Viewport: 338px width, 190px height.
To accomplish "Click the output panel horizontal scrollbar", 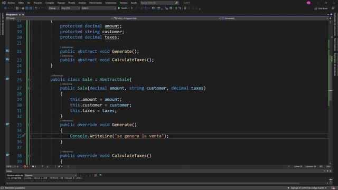I will (153, 183).
